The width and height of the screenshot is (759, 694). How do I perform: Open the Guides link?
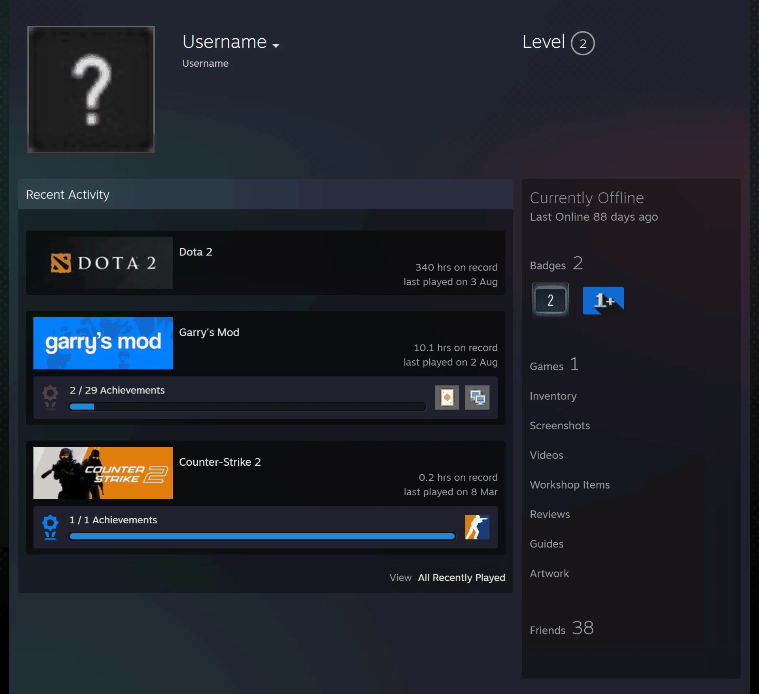click(546, 544)
